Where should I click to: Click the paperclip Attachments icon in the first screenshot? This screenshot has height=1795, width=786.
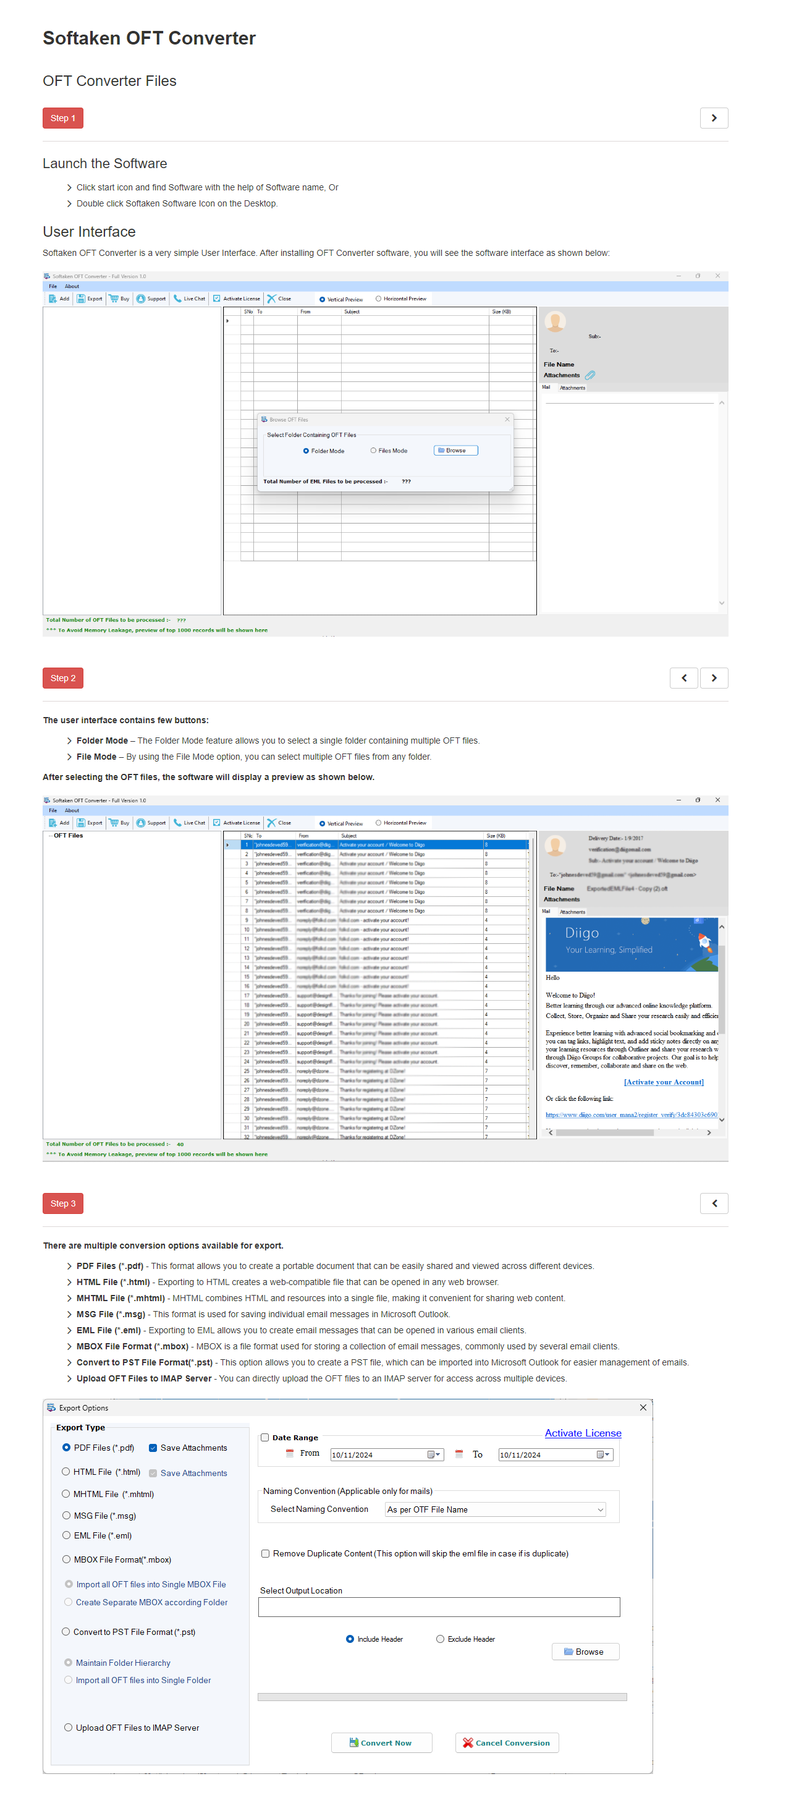589,375
